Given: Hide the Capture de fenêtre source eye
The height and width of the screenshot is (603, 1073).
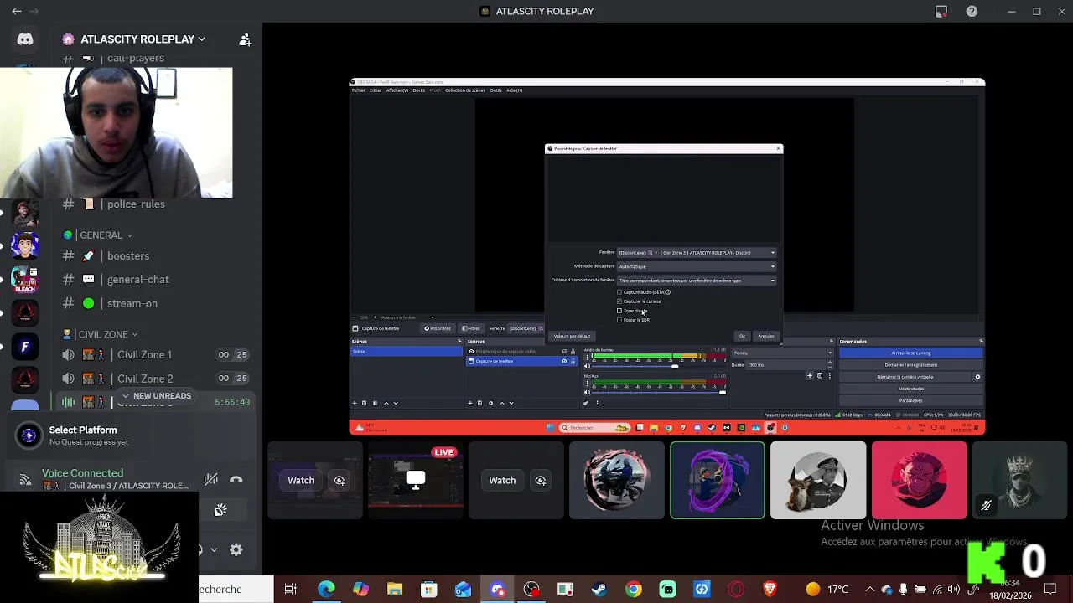Looking at the screenshot, I should click(564, 361).
